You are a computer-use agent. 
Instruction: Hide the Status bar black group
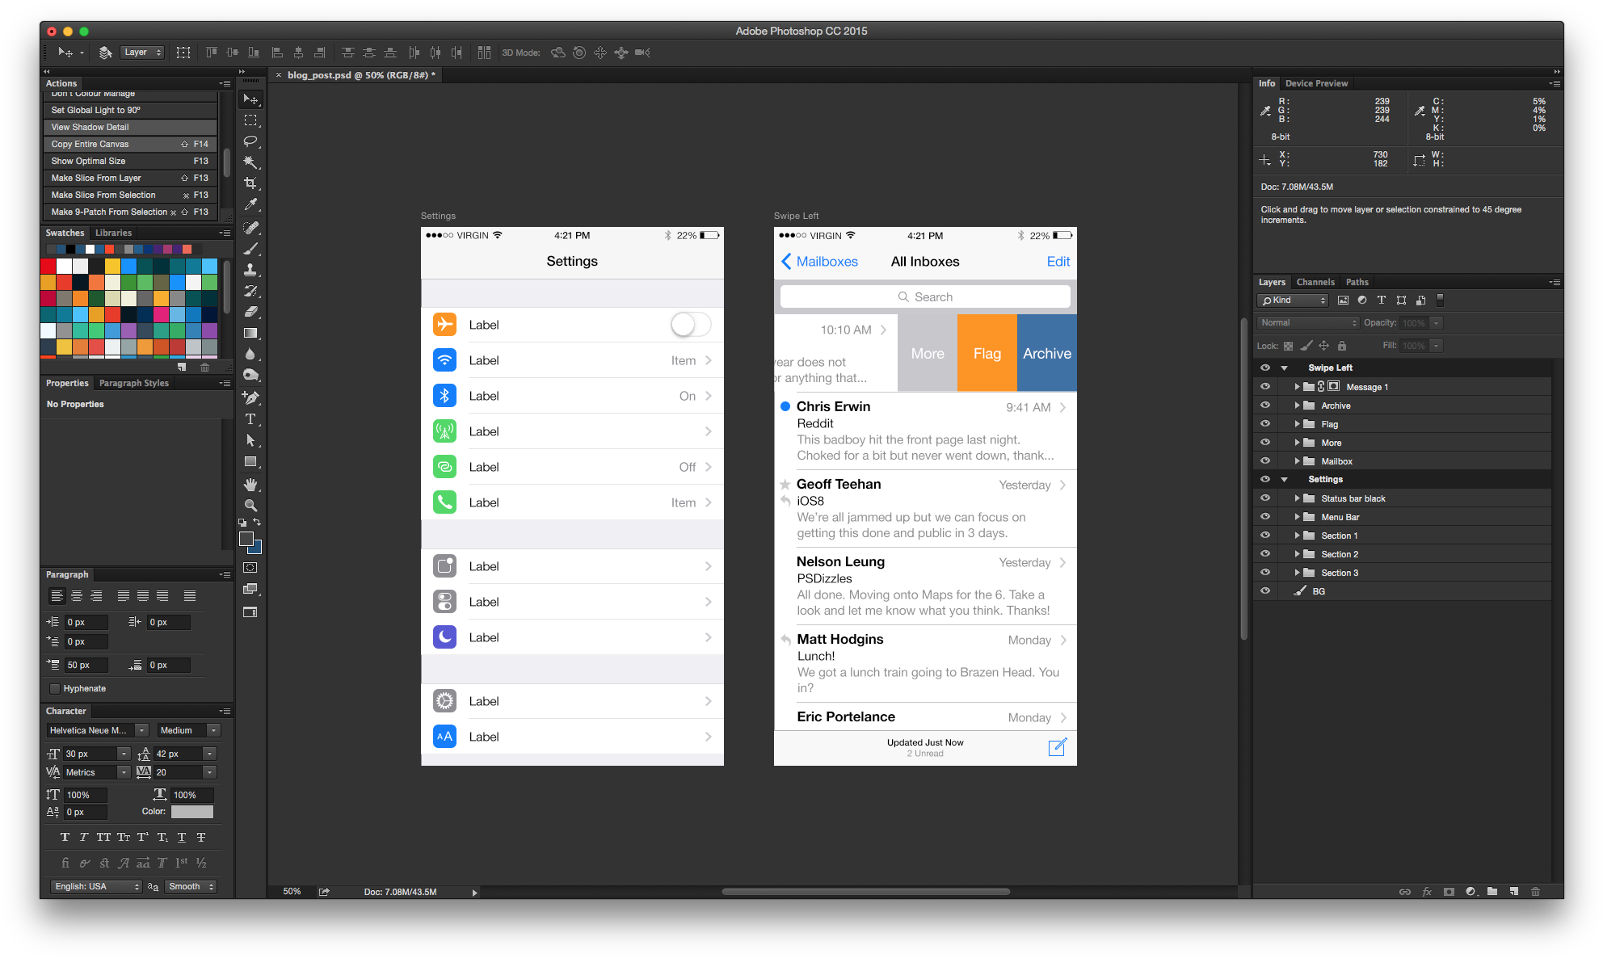(1265, 498)
